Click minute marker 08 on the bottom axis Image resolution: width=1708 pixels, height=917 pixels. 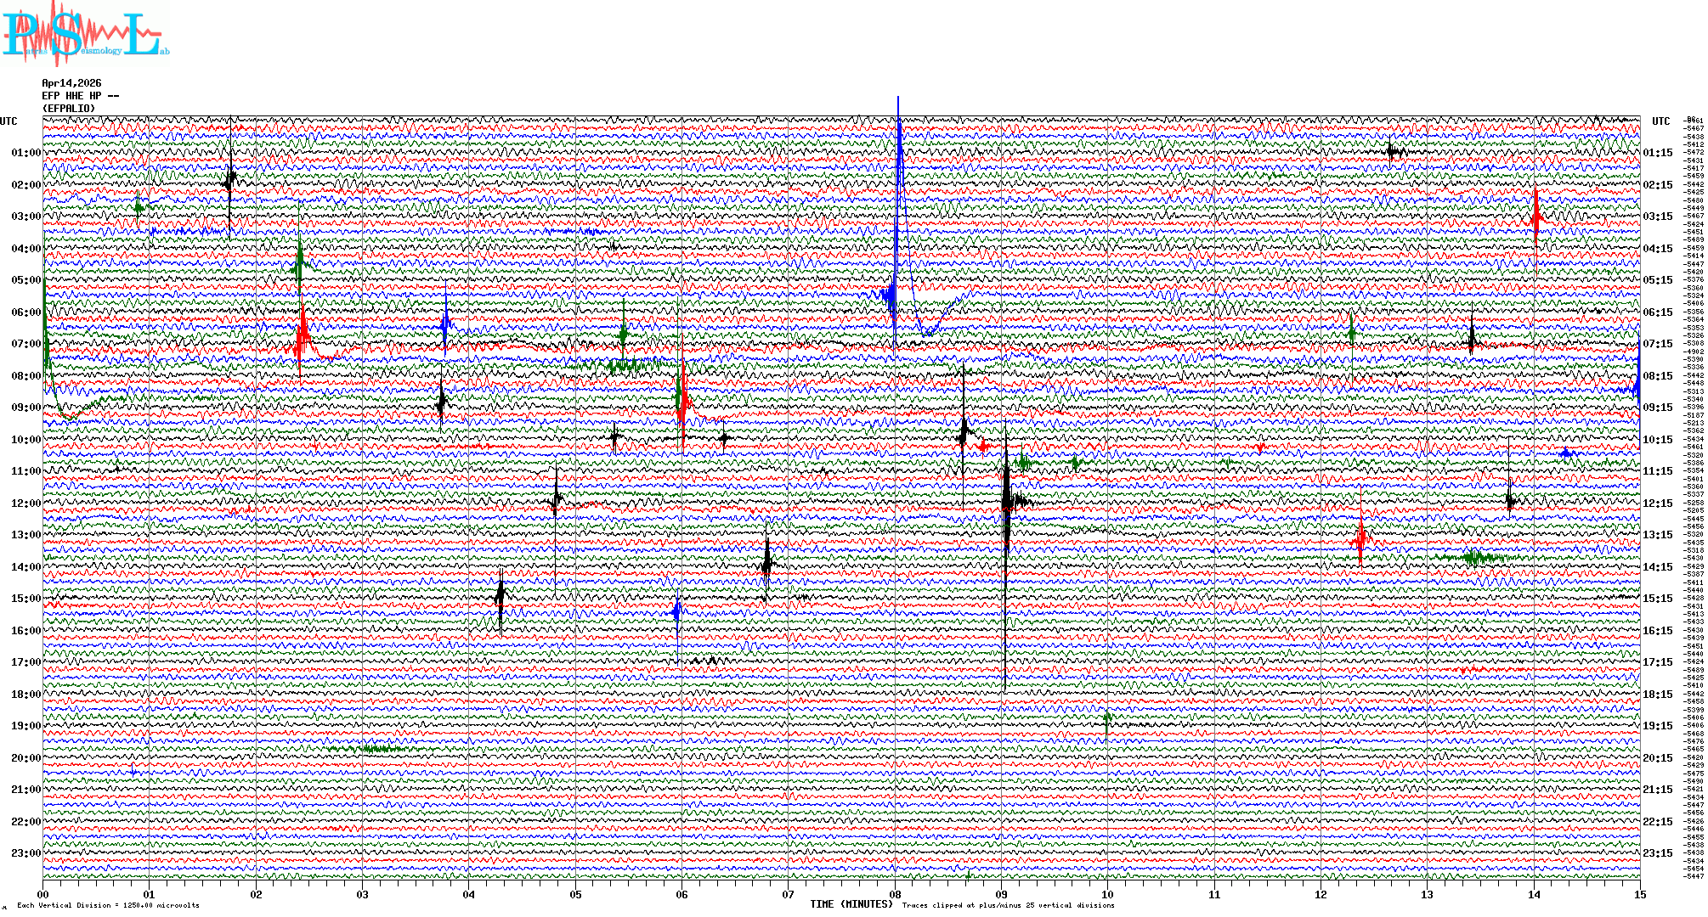[895, 895]
